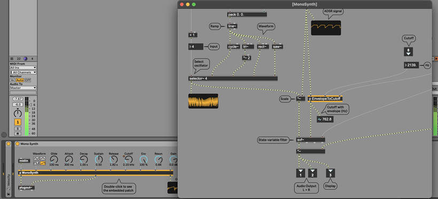Click the track clip count dial icon
The image size is (438, 199).
click(x=26, y=59)
